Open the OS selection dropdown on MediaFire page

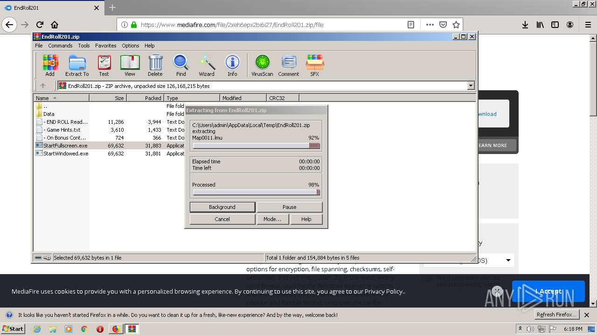508,261
